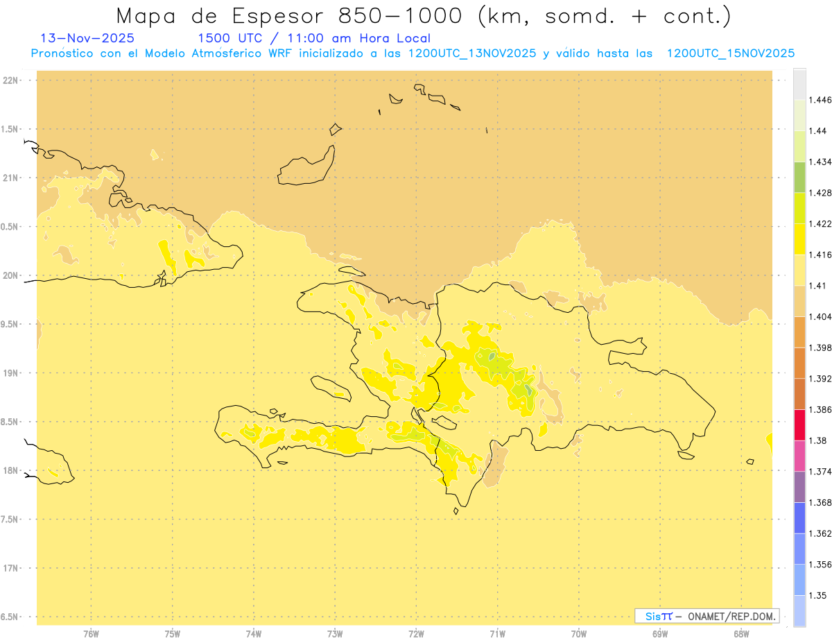Click the valid-until time '1200UTC_15NOV2025'

[x=730, y=53]
